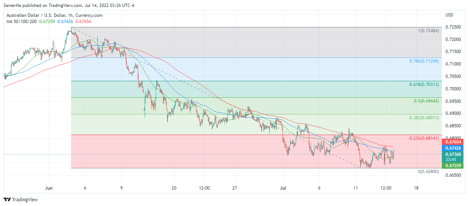
Task: Click the 0.382(0.68971) Fibonacci label
Action: [424, 118]
